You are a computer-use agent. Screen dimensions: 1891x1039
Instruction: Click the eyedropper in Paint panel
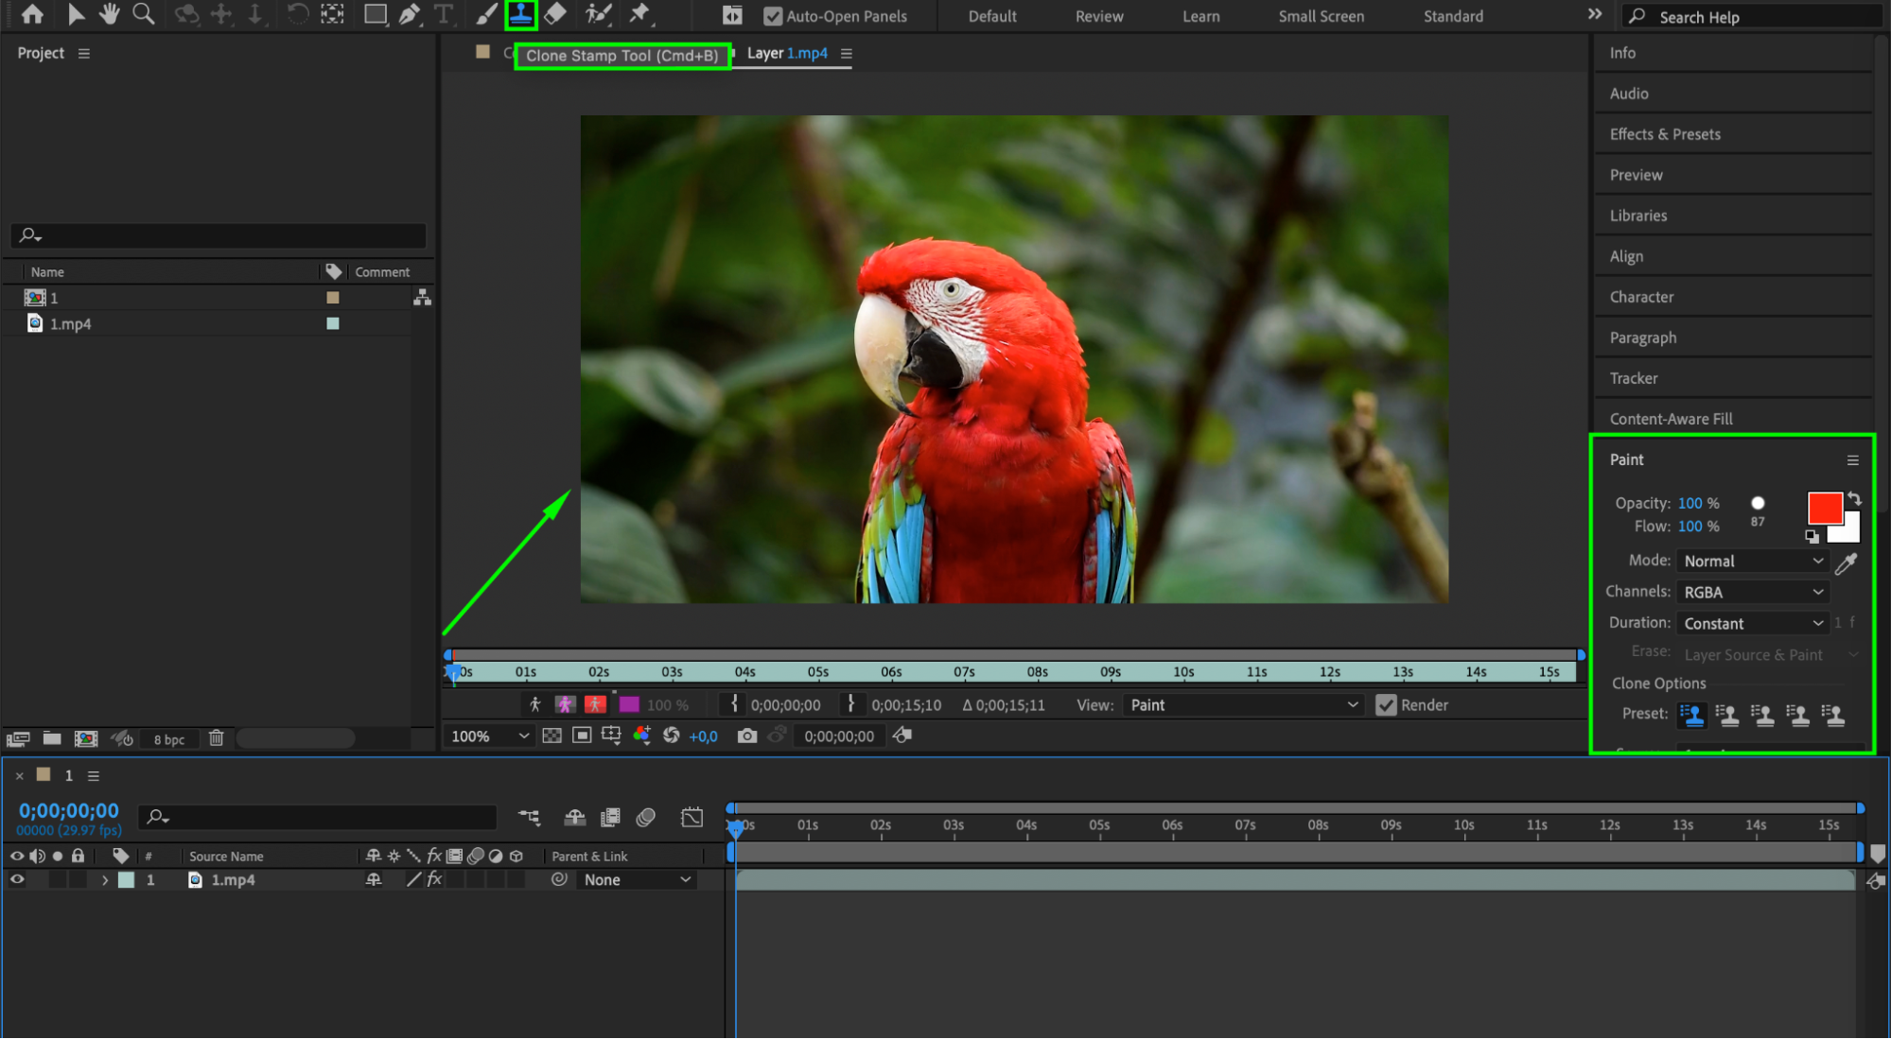(x=1846, y=563)
